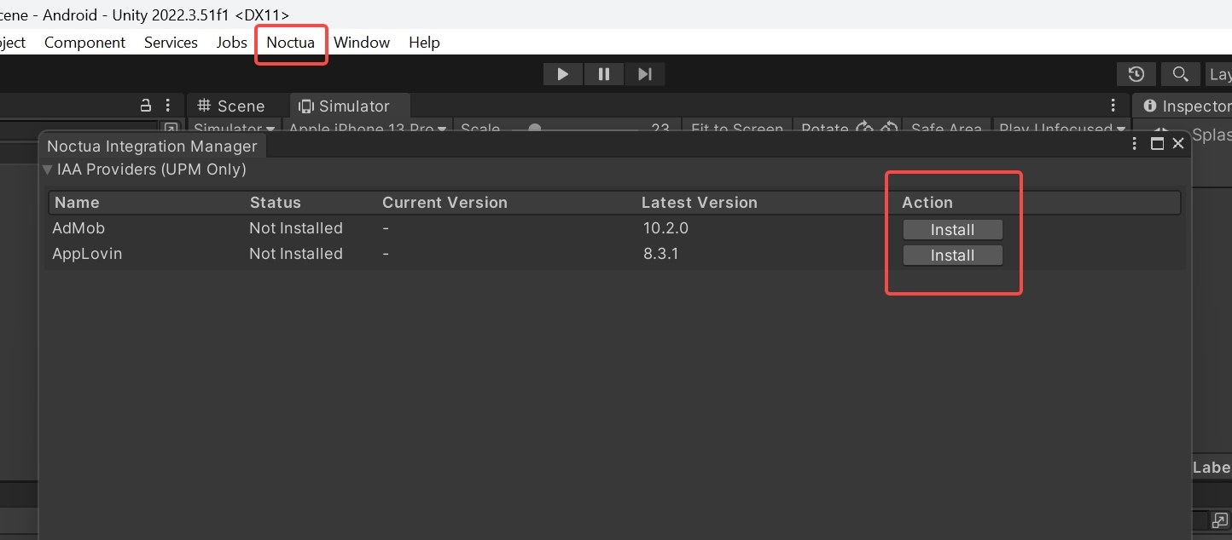Screen dimensions: 1232x540
Task: Select the AppLovin row name
Action: 87,254
